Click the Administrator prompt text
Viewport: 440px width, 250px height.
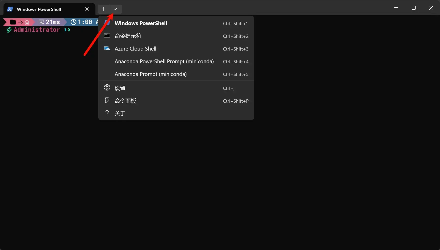click(37, 30)
